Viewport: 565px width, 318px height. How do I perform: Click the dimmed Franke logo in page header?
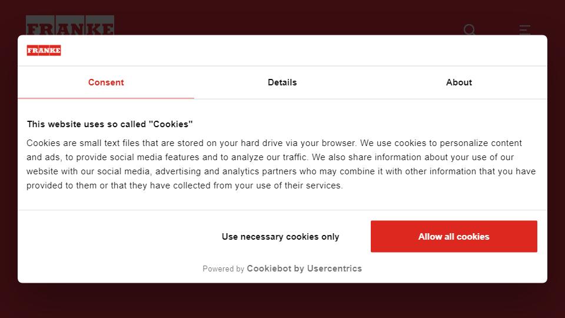point(70,25)
